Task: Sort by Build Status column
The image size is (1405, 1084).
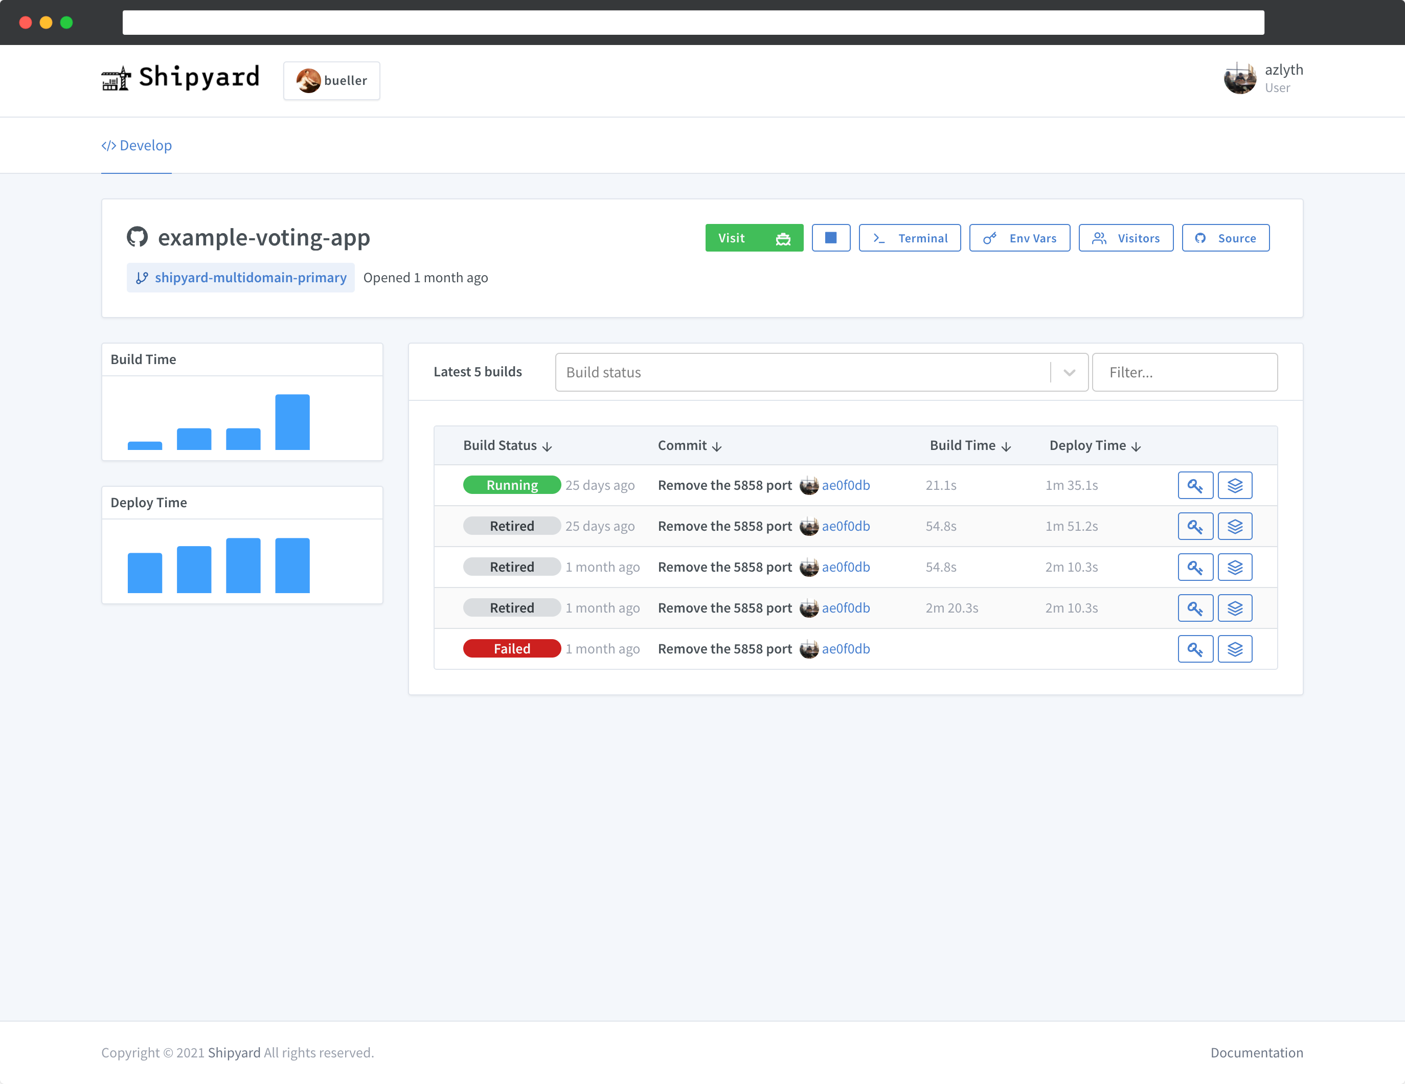Action: pyautogui.click(x=508, y=445)
